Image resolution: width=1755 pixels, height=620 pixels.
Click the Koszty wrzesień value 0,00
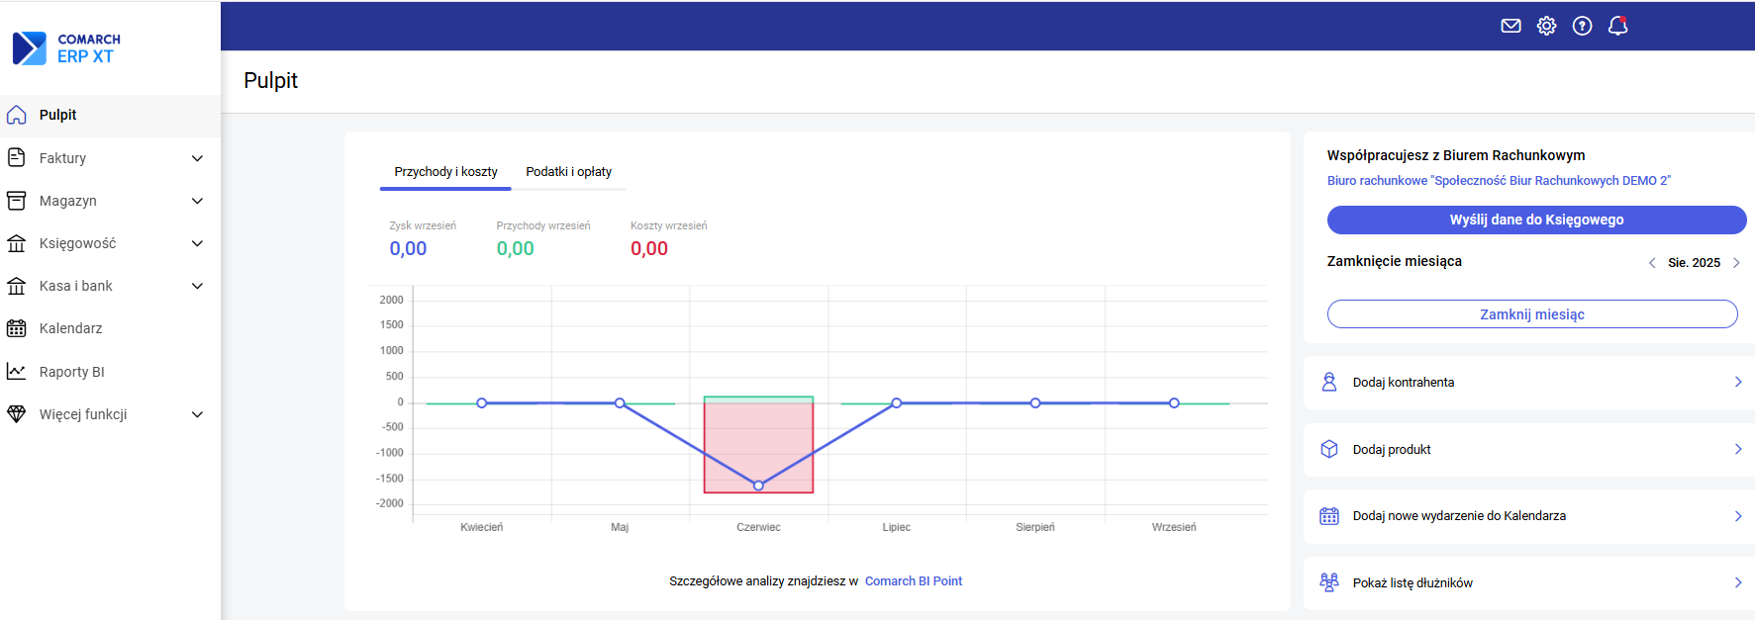[649, 249]
